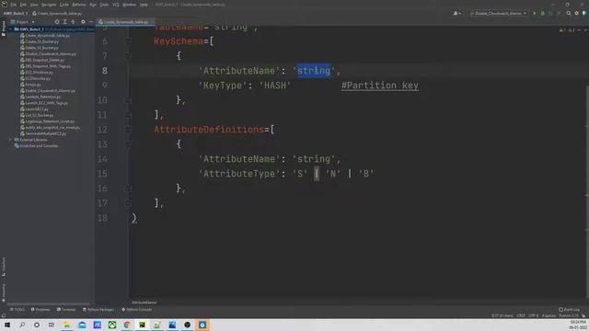589x331 pixels.
Task: Click Expand All in the Project panel
Action: [65, 22]
